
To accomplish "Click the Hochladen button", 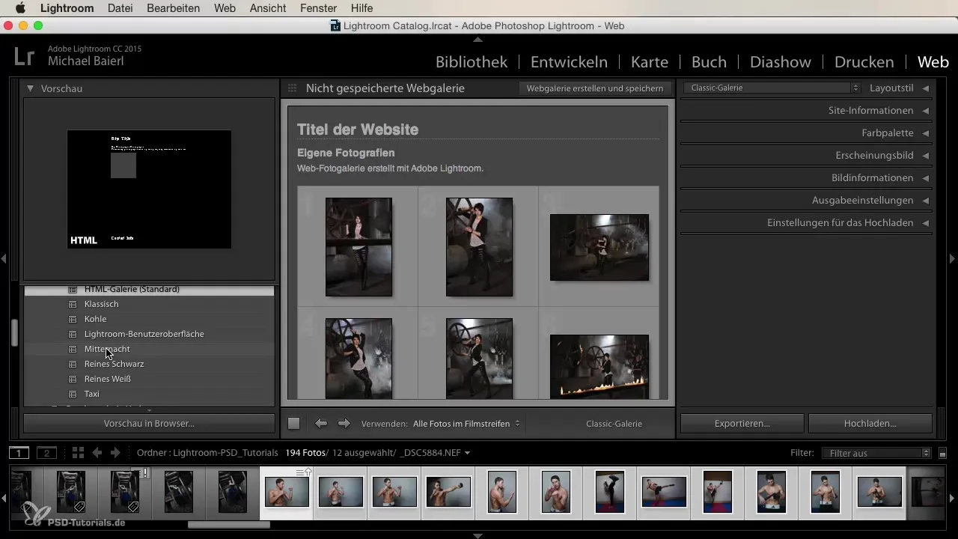I will coord(870,423).
